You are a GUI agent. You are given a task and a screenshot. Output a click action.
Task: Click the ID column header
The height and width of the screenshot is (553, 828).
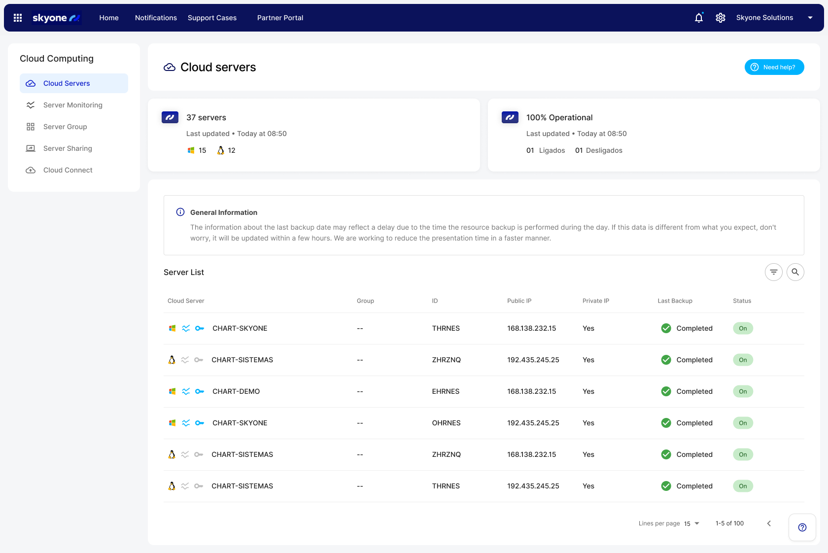[x=435, y=301]
